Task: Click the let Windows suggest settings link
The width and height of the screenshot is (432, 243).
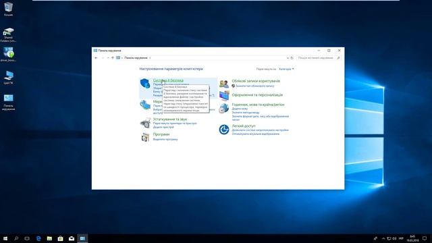Action: [x=260, y=130]
